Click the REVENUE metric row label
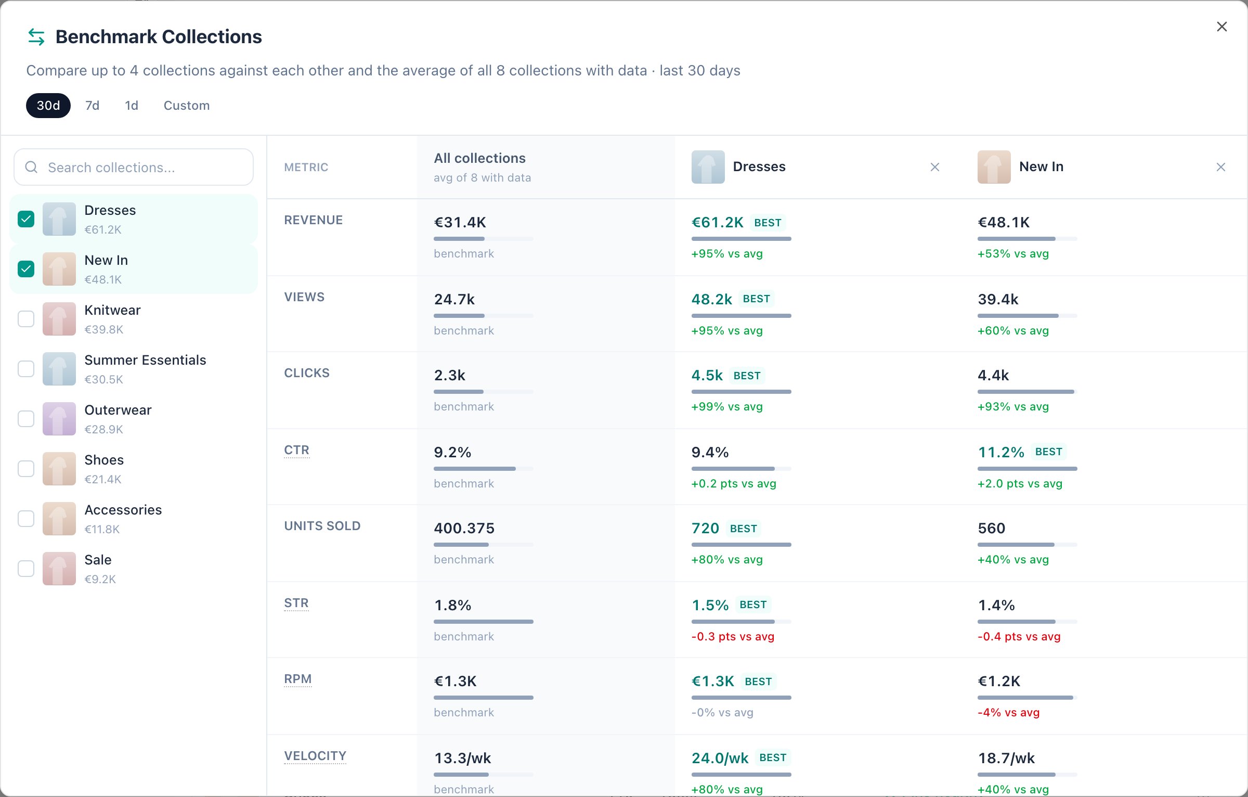The width and height of the screenshot is (1248, 797). [x=314, y=220]
